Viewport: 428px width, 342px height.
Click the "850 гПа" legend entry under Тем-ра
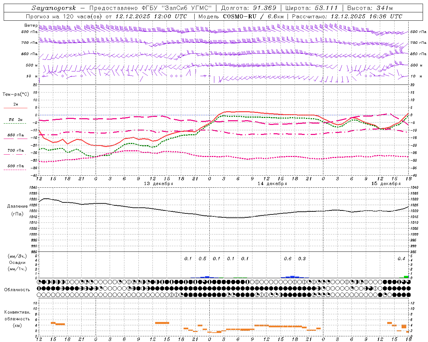pos(15,136)
